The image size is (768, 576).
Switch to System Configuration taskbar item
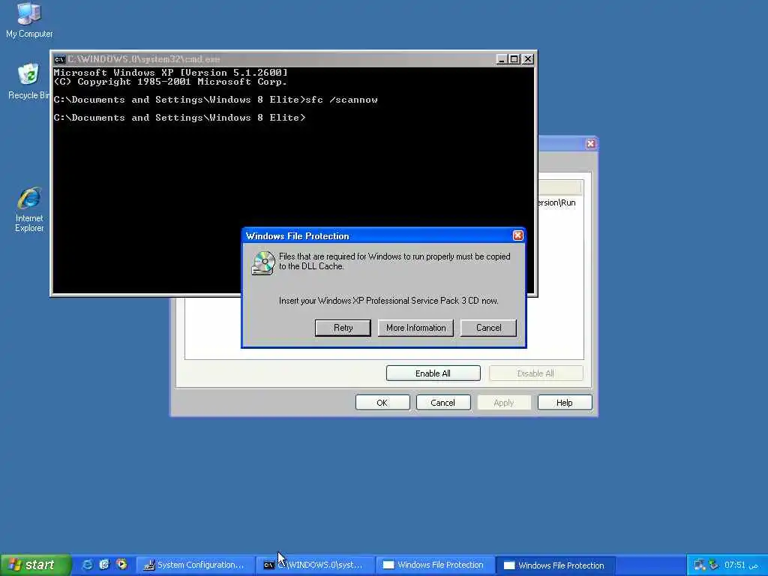click(195, 565)
